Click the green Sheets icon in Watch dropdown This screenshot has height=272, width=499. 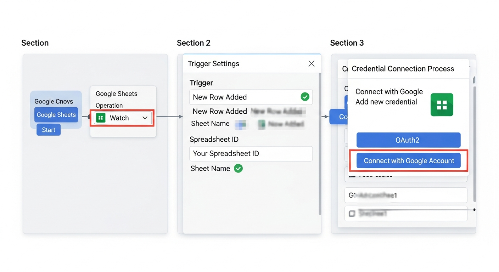tap(101, 118)
